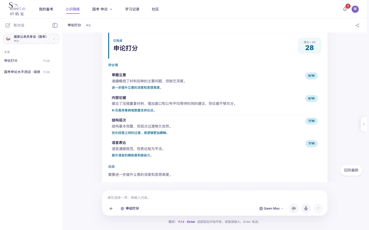The height and width of the screenshot is (230, 369).
Task: Click the 审题立意 heading
Action: pos(119,75)
